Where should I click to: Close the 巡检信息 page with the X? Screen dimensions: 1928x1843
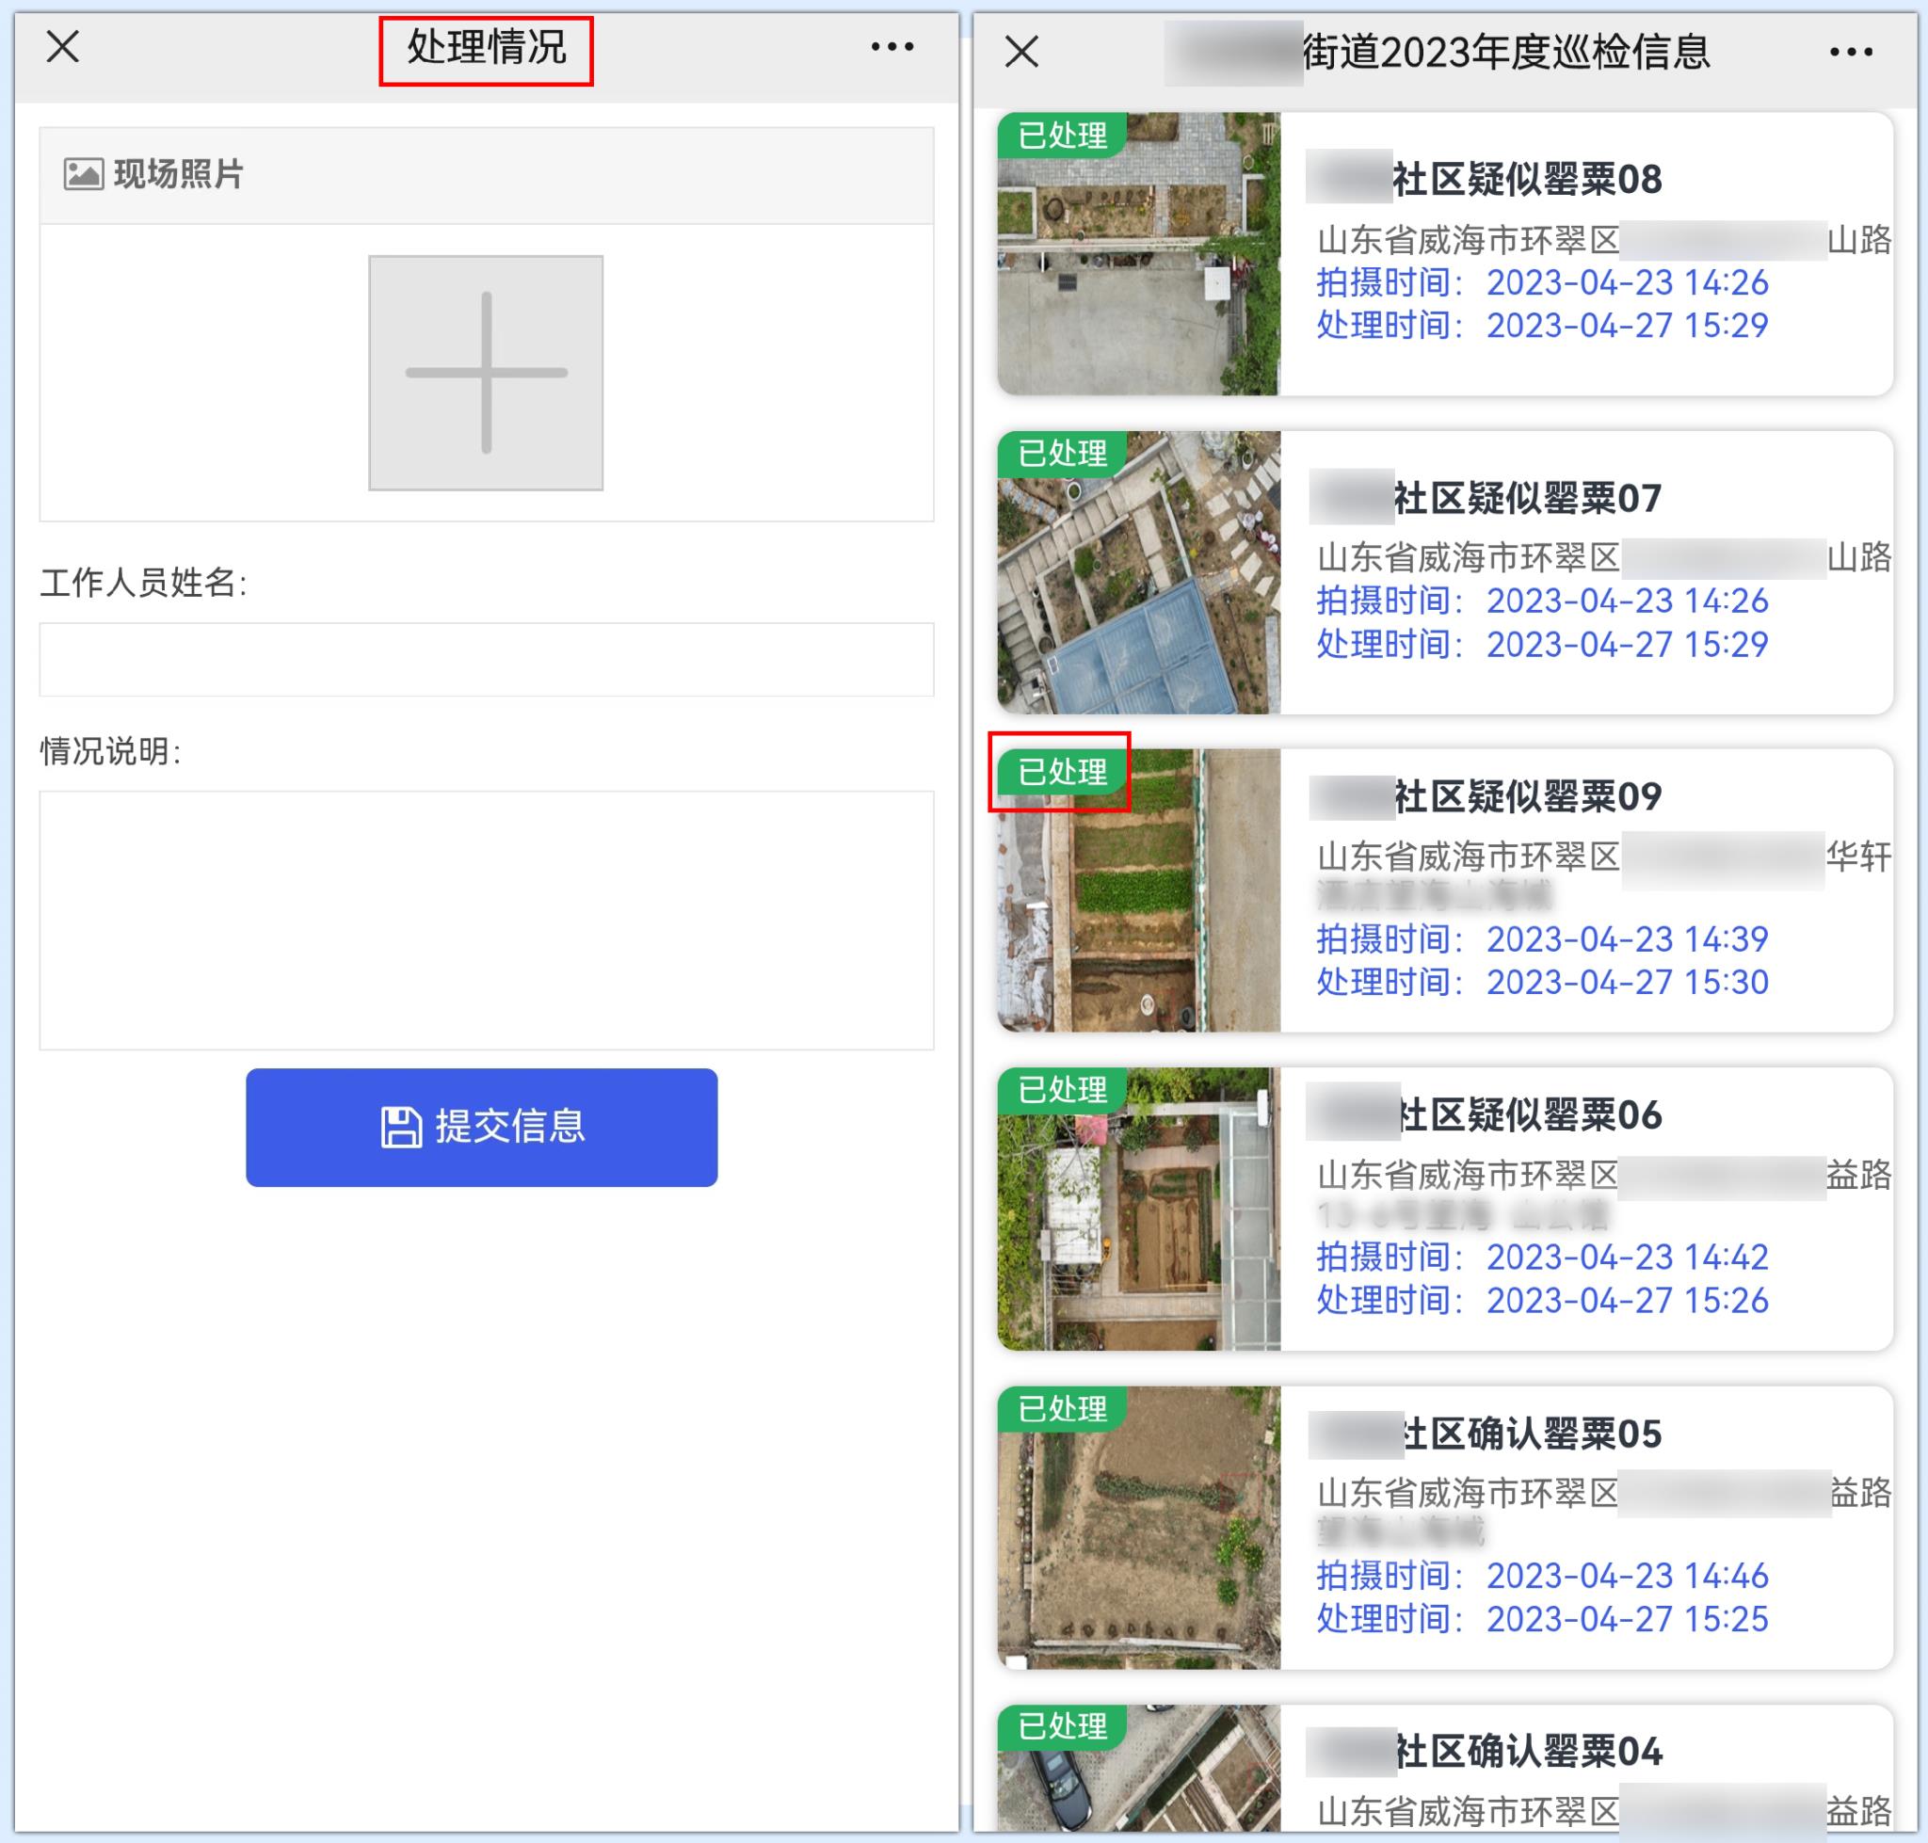1022,51
